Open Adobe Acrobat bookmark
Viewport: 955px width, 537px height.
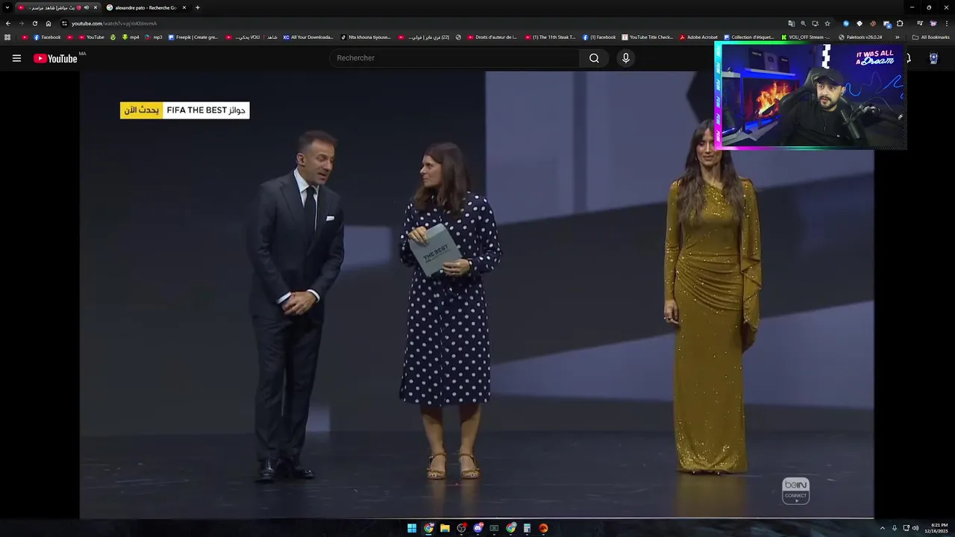pyautogui.click(x=698, y=37)
